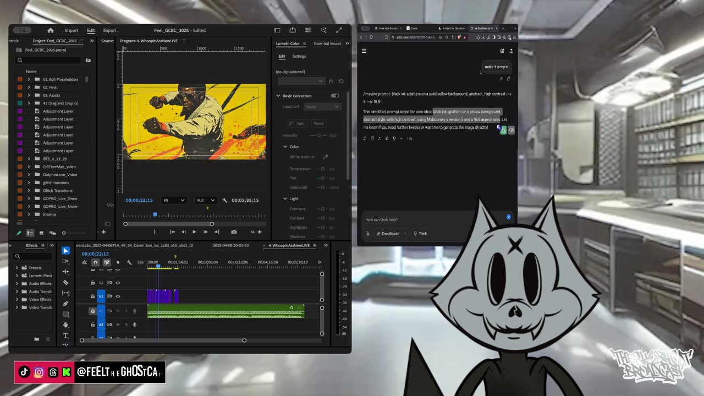Start new chat icon in Grok

click(502, 51)
